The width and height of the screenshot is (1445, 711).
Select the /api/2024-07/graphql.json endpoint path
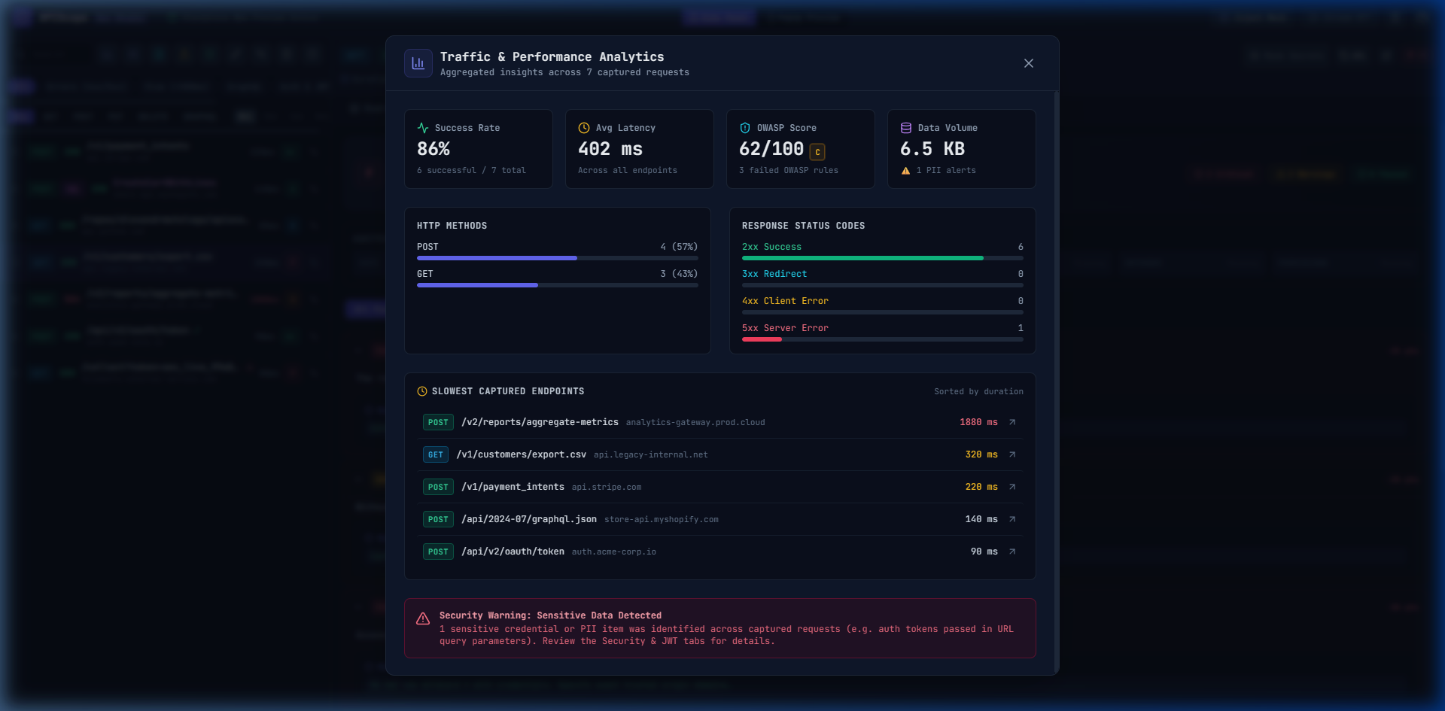click(x=529, y=519)
